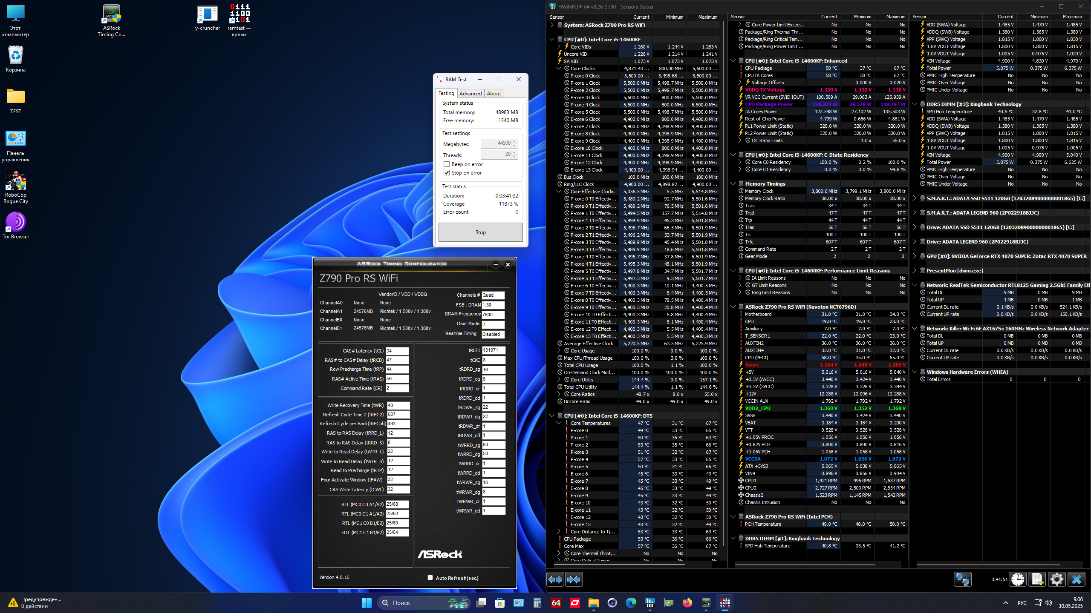Click HWiNFO expand columns arrows button
Viewport: 1091px width, 613px height.
pos(555,579)
